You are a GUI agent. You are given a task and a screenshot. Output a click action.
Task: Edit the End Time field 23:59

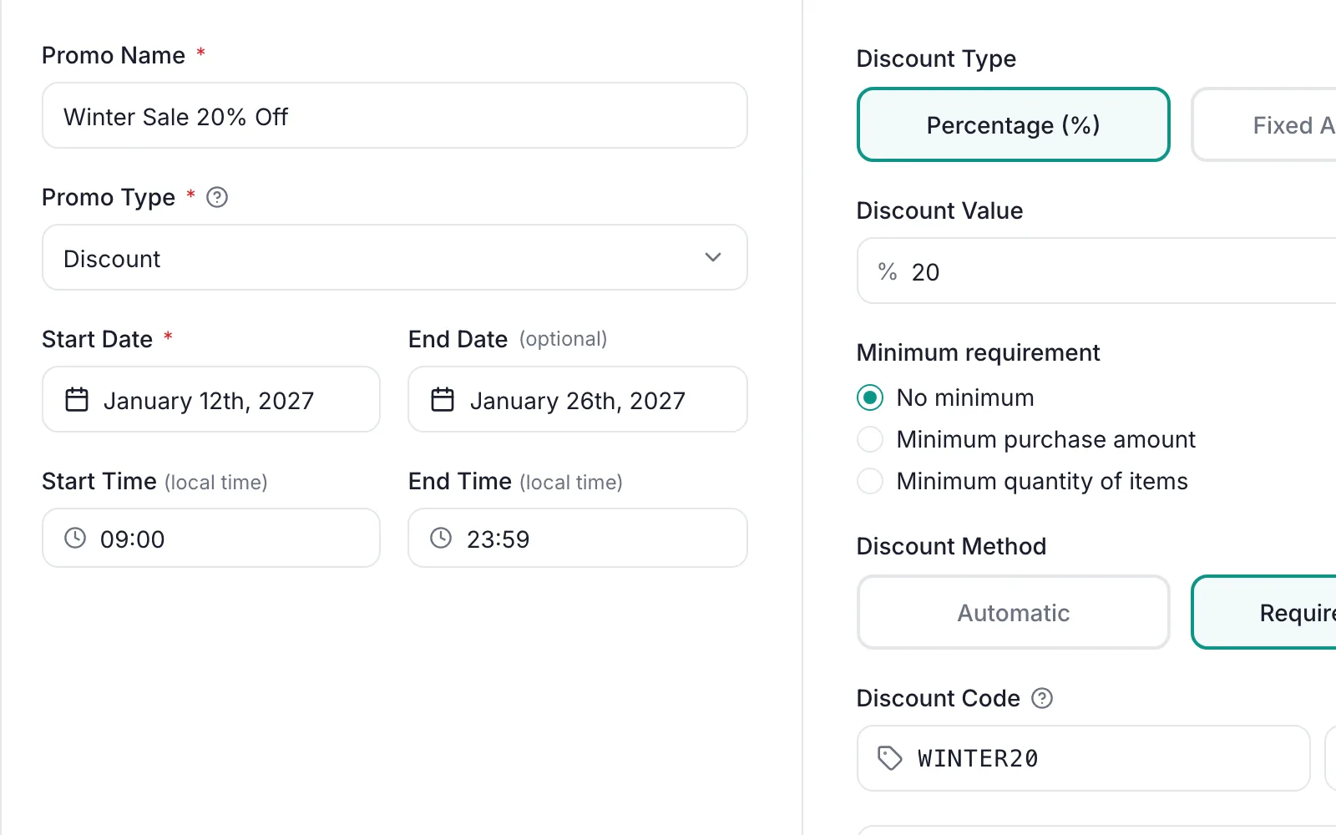(578, 538)
